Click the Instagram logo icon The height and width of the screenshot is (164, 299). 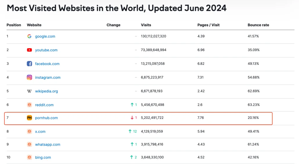tap(29, 77)
